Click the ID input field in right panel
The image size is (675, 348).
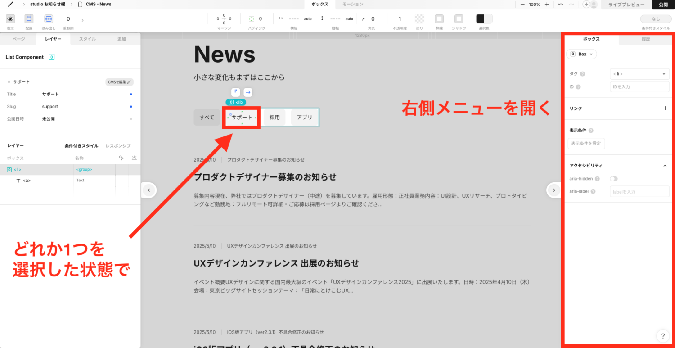[639, 86]
